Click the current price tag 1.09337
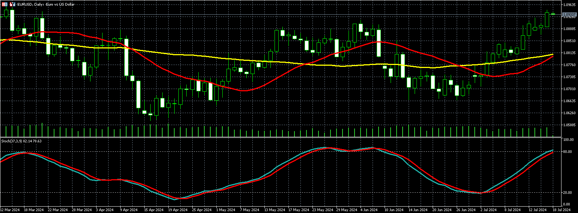578x213 pixels. click(x=569, y=14)
